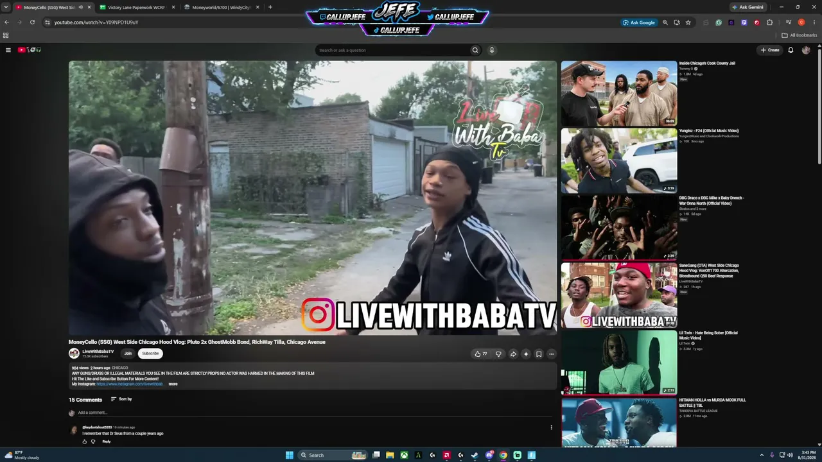Save the video to a playlist

[x=539, y=354]
